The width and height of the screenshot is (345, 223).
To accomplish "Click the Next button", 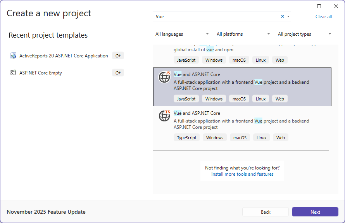I will point(315,212).
